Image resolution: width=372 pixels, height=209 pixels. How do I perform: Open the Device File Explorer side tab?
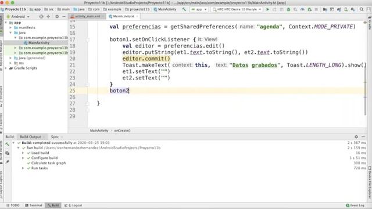(370, 182)
